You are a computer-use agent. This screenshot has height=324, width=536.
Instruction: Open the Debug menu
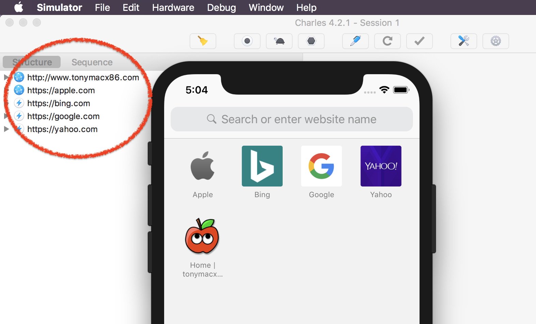click(x=222, y=7)
